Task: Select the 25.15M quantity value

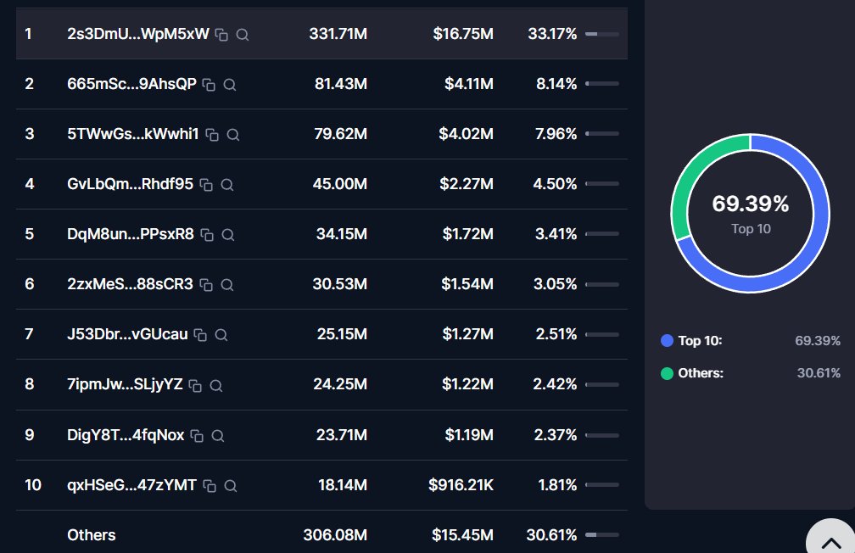Action: 342,334
